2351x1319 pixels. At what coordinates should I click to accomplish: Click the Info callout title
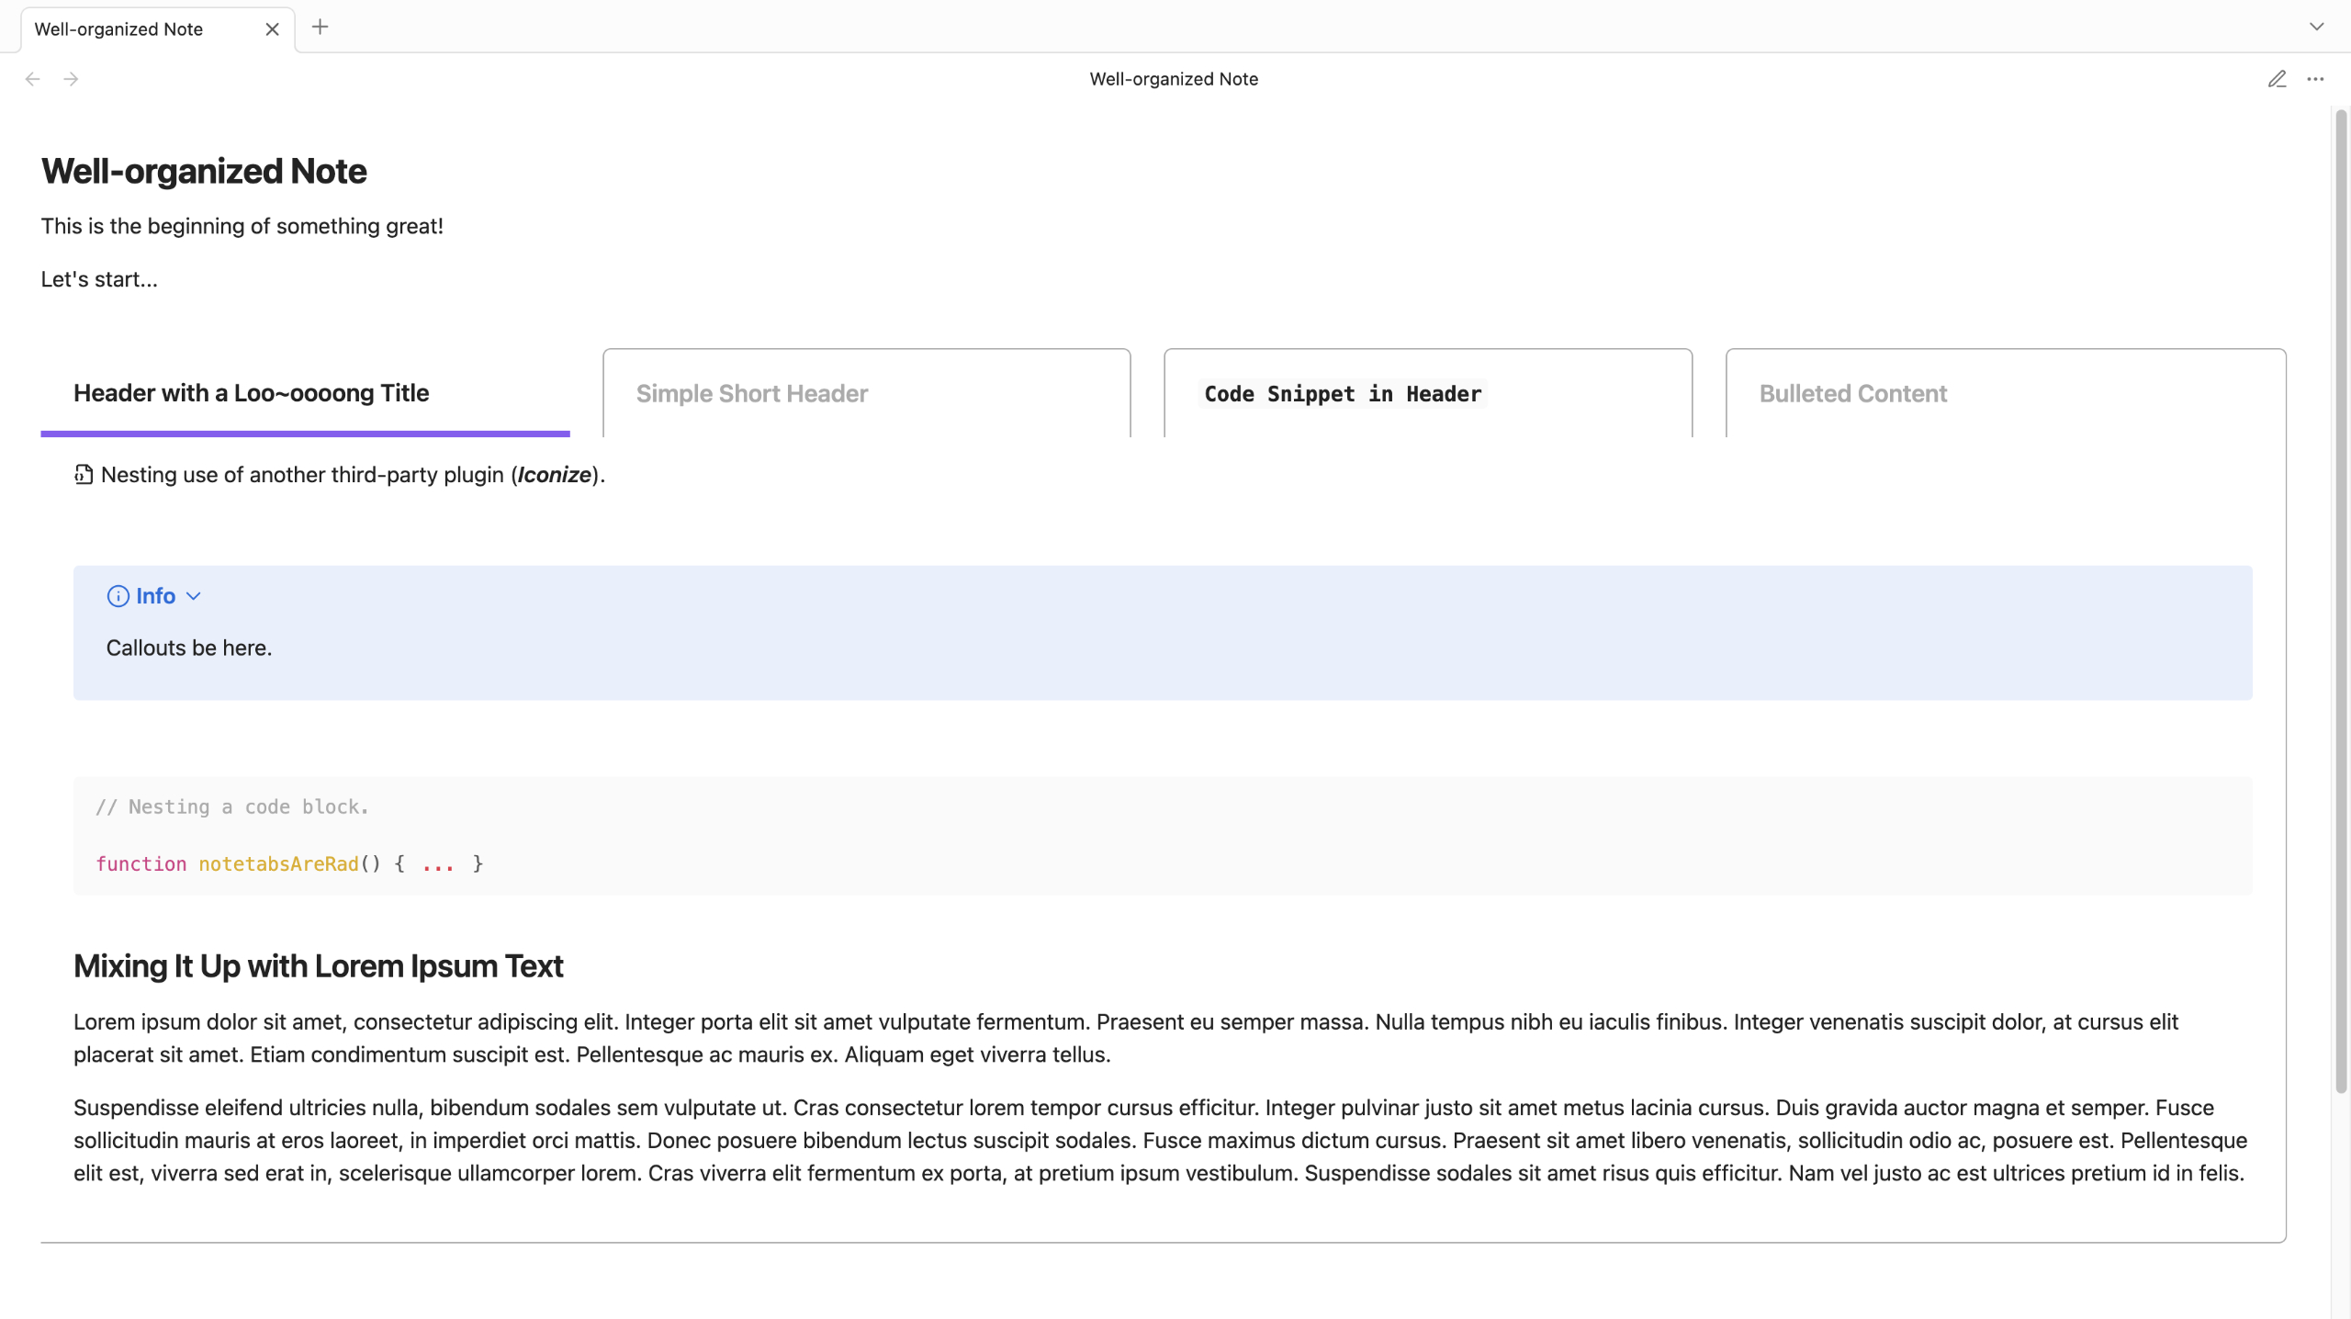pyautogui.click(x=155, y=596)
